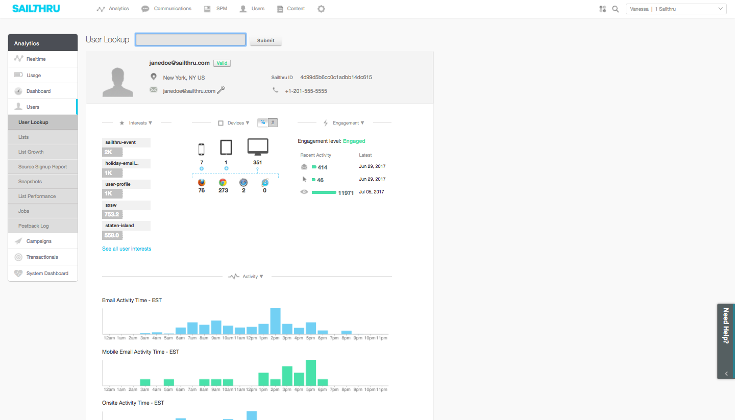
Task: Click the location pin icon by New York
Action: [153, 77]
